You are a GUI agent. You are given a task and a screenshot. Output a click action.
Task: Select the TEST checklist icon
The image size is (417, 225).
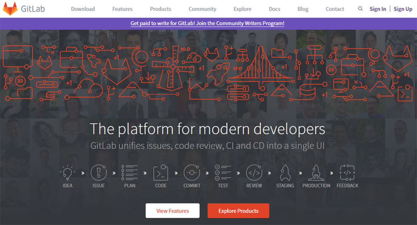pyautogui.click(x=223, y=173)
